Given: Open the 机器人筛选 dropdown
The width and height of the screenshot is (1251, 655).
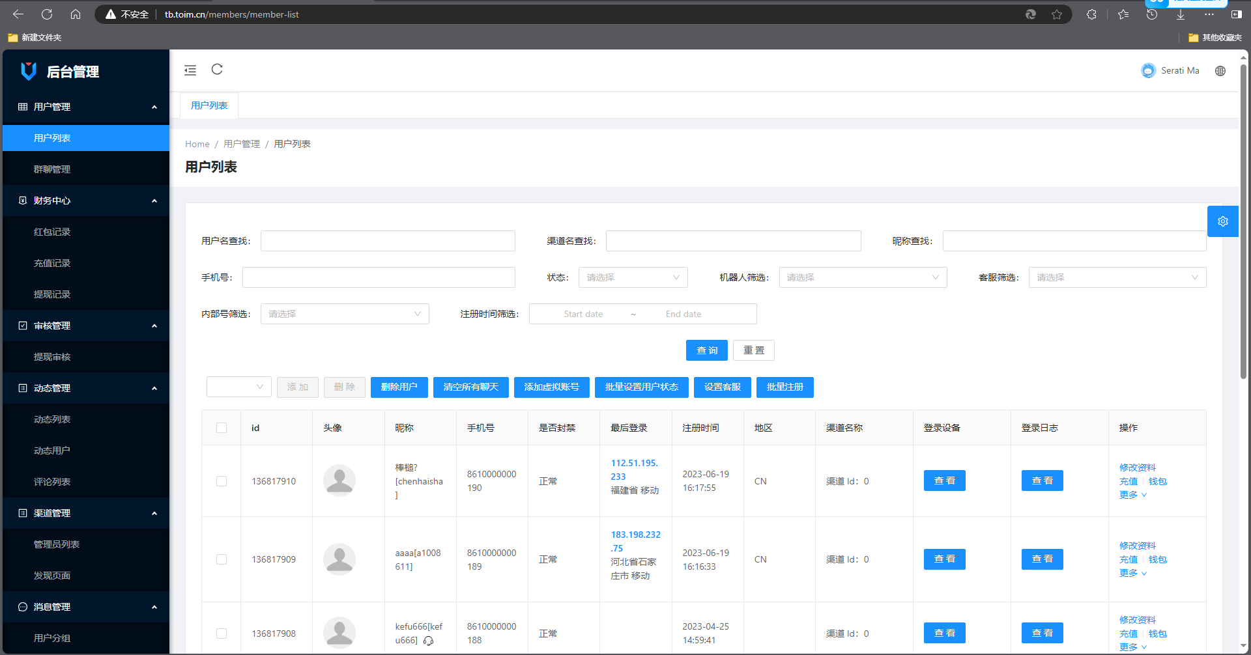Looking at the screenshot, I should 863,277.
